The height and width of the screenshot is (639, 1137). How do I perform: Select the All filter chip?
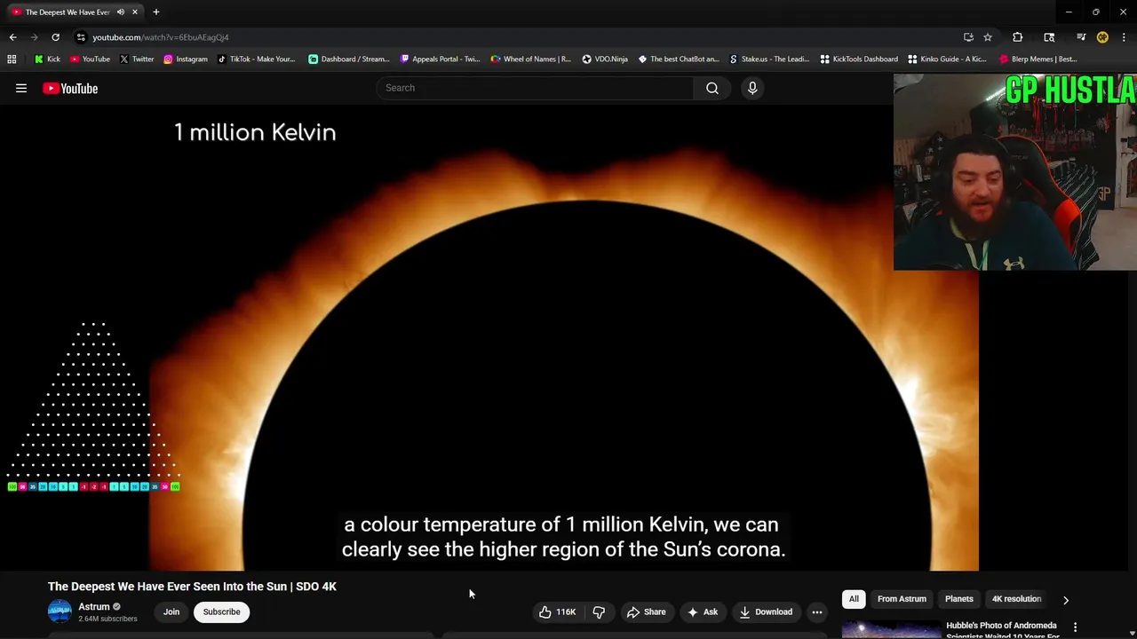pos(854,599)
